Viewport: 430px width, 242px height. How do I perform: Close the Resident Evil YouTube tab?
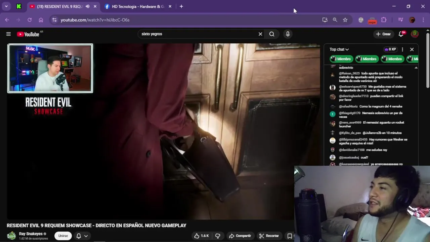point(95,6)
